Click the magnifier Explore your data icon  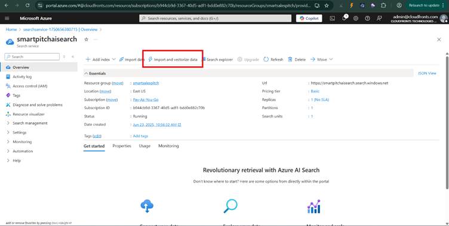[230, 206]
